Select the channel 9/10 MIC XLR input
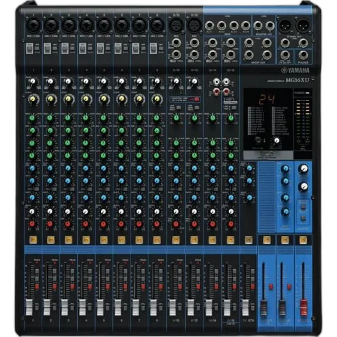This screenshot has height=337, width=337. click(176, 25)
